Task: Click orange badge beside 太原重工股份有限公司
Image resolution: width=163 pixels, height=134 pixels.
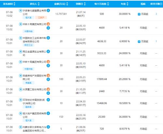Action: click(48, 89)
